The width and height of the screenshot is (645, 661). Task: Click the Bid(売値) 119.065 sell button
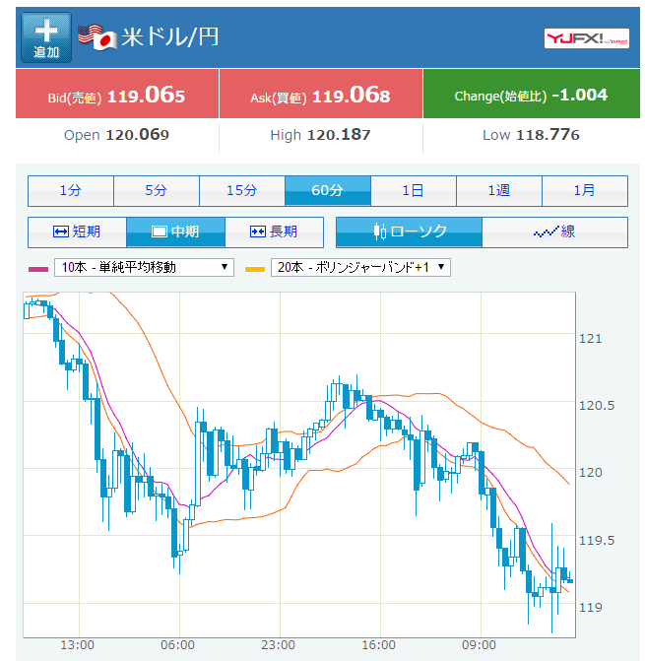point(117,96)
